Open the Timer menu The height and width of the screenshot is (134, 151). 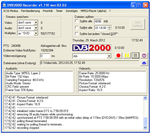(x=59, y=11)
